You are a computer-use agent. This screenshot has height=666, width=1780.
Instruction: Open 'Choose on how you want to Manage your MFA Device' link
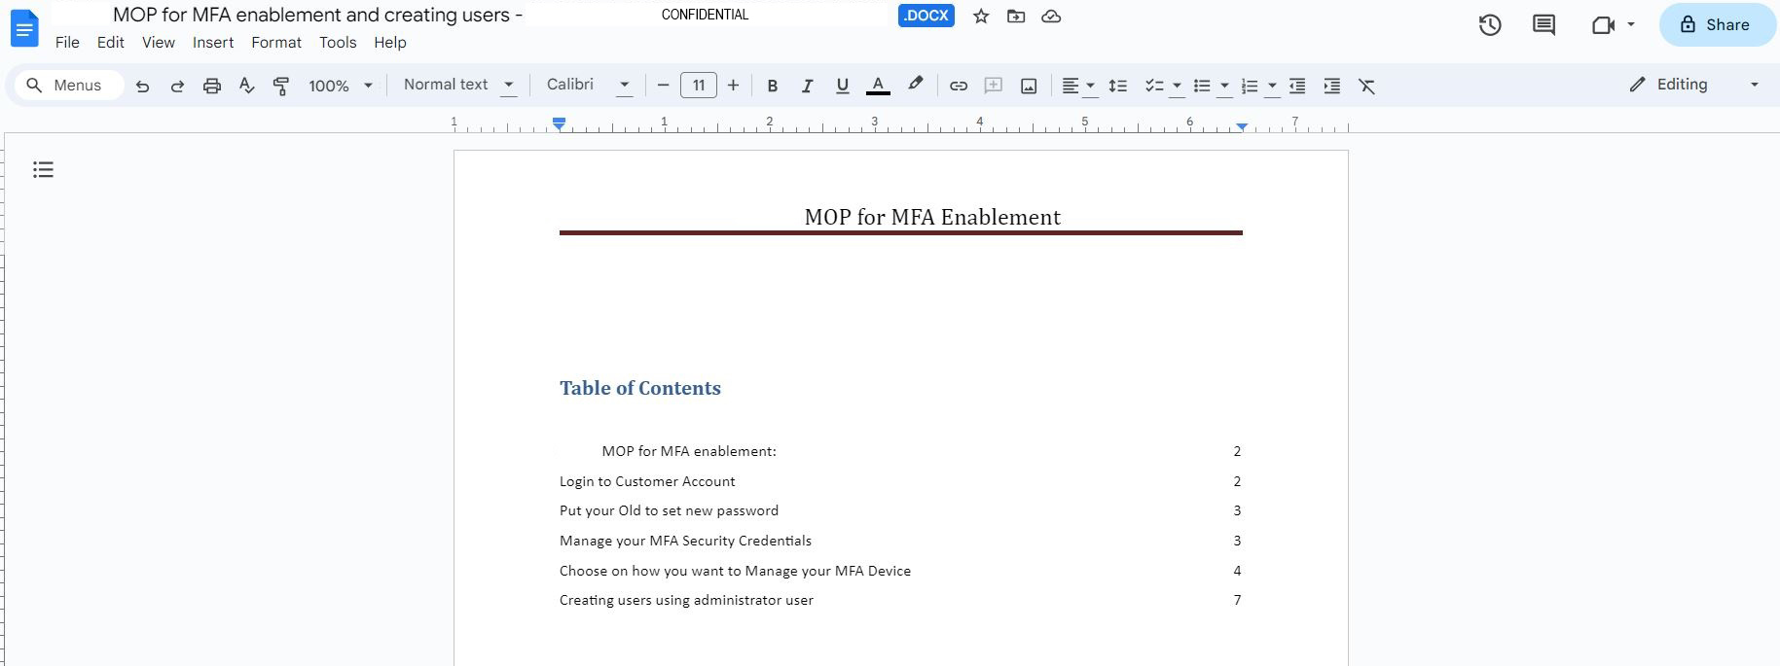pos(735,571)
